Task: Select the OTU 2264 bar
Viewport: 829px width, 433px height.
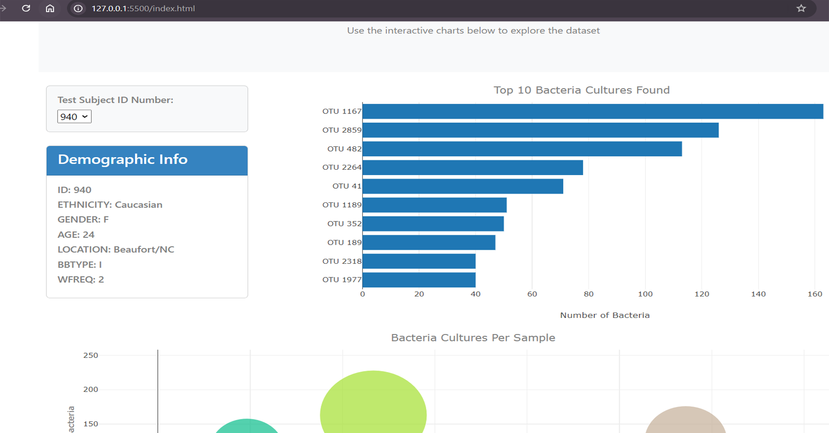Action: pyautogui.click(x=472, y=168)
